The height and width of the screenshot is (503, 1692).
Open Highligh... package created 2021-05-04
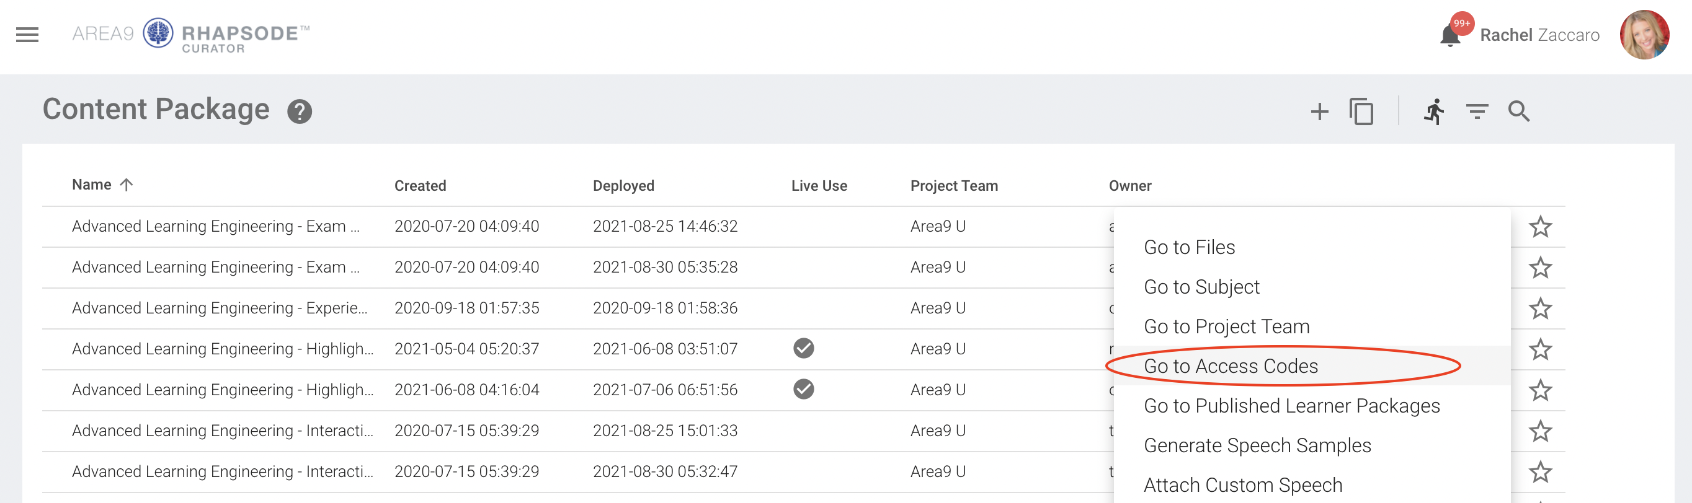point(223,348)
